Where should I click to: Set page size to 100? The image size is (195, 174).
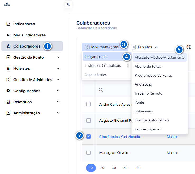138,168
